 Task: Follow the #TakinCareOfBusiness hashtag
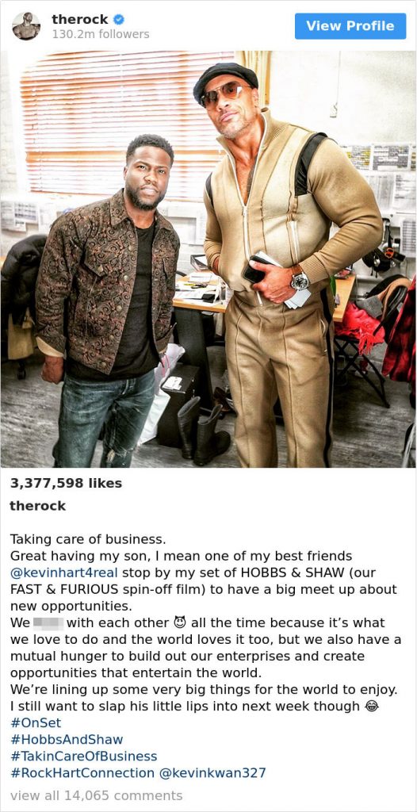click(x=83, y=756)
